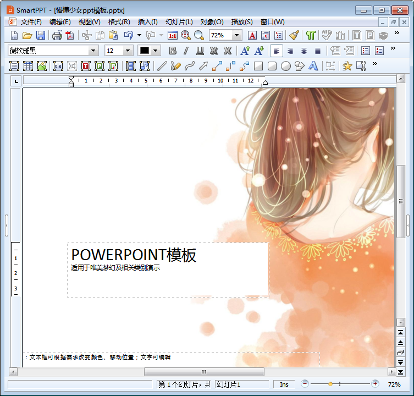Viewport: 414px width, 396px height.
Task: Open the 文件(F) menu
Action: point(31,22)
